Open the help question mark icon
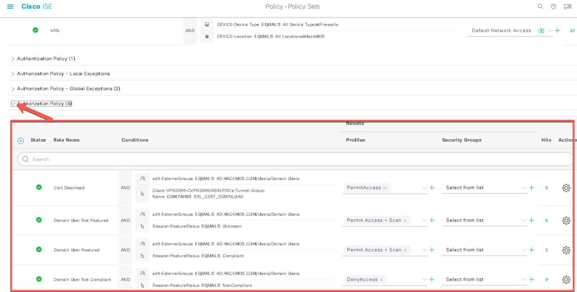The width and height of the screenshot is (577, 292). point(554,6)
